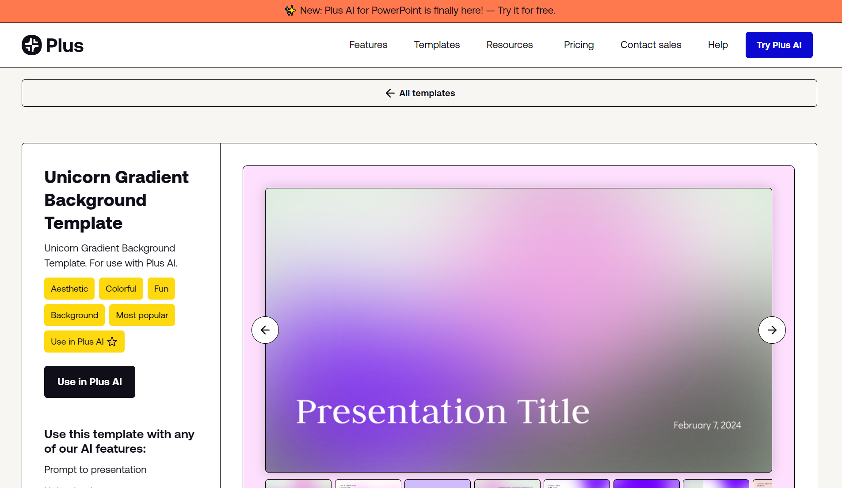Image resolution: width=842 pixels, height=488 pixels.
Task: Go to the Pricing page
Action: click(579, 45)
